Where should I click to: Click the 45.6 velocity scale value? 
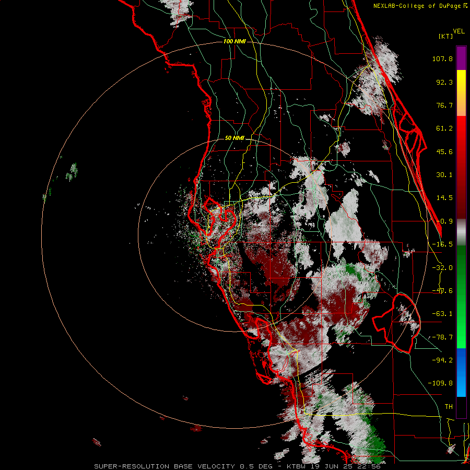pos(444,151)
